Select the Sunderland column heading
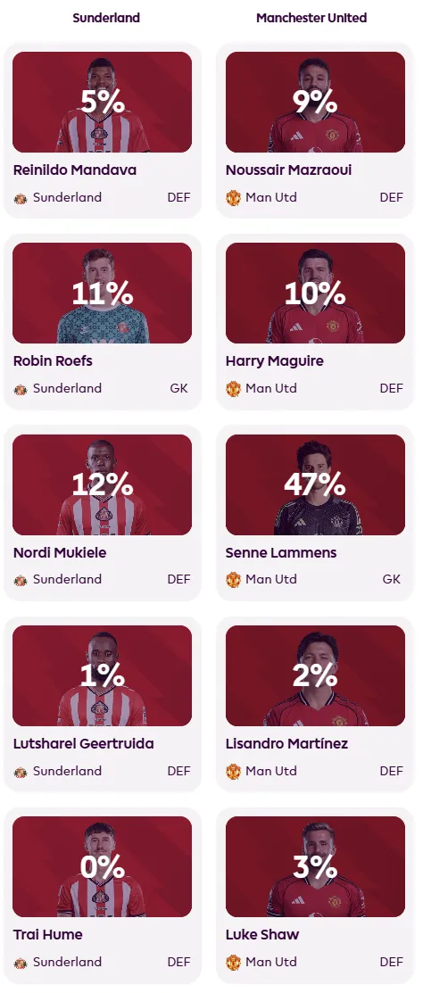Image resolution: width=423 pixels, height=993 pixels. coord(106,18)
